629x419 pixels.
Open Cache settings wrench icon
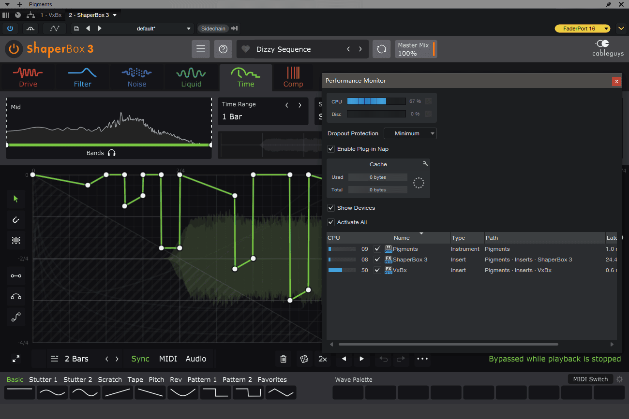click(x=425, y=164)
